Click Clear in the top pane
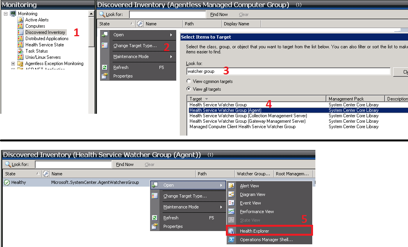408x247 pixels. 243,14
